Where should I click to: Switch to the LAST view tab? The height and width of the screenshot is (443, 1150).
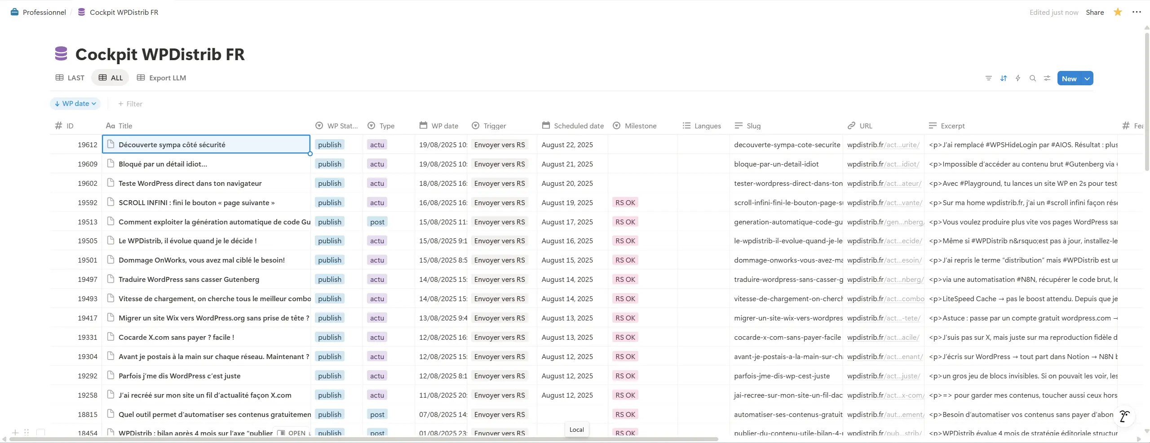70,78
